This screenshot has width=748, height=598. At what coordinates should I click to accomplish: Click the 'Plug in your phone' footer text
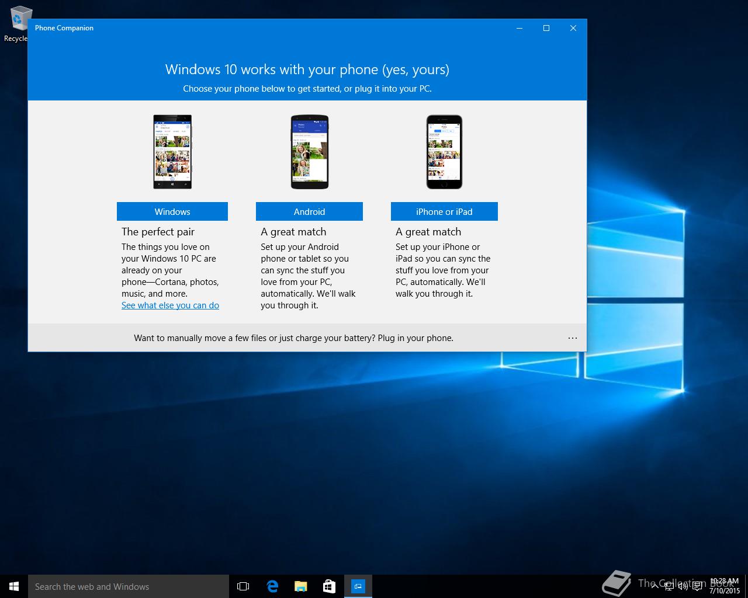click(x=415, y=338)
